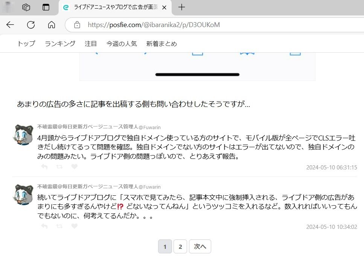364x256 pixels.
Task: Reply to the 06:31:15 tweet
Action: click(x=44, y=167)
